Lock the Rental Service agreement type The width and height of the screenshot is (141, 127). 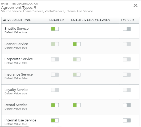click(x=127, y=105)
